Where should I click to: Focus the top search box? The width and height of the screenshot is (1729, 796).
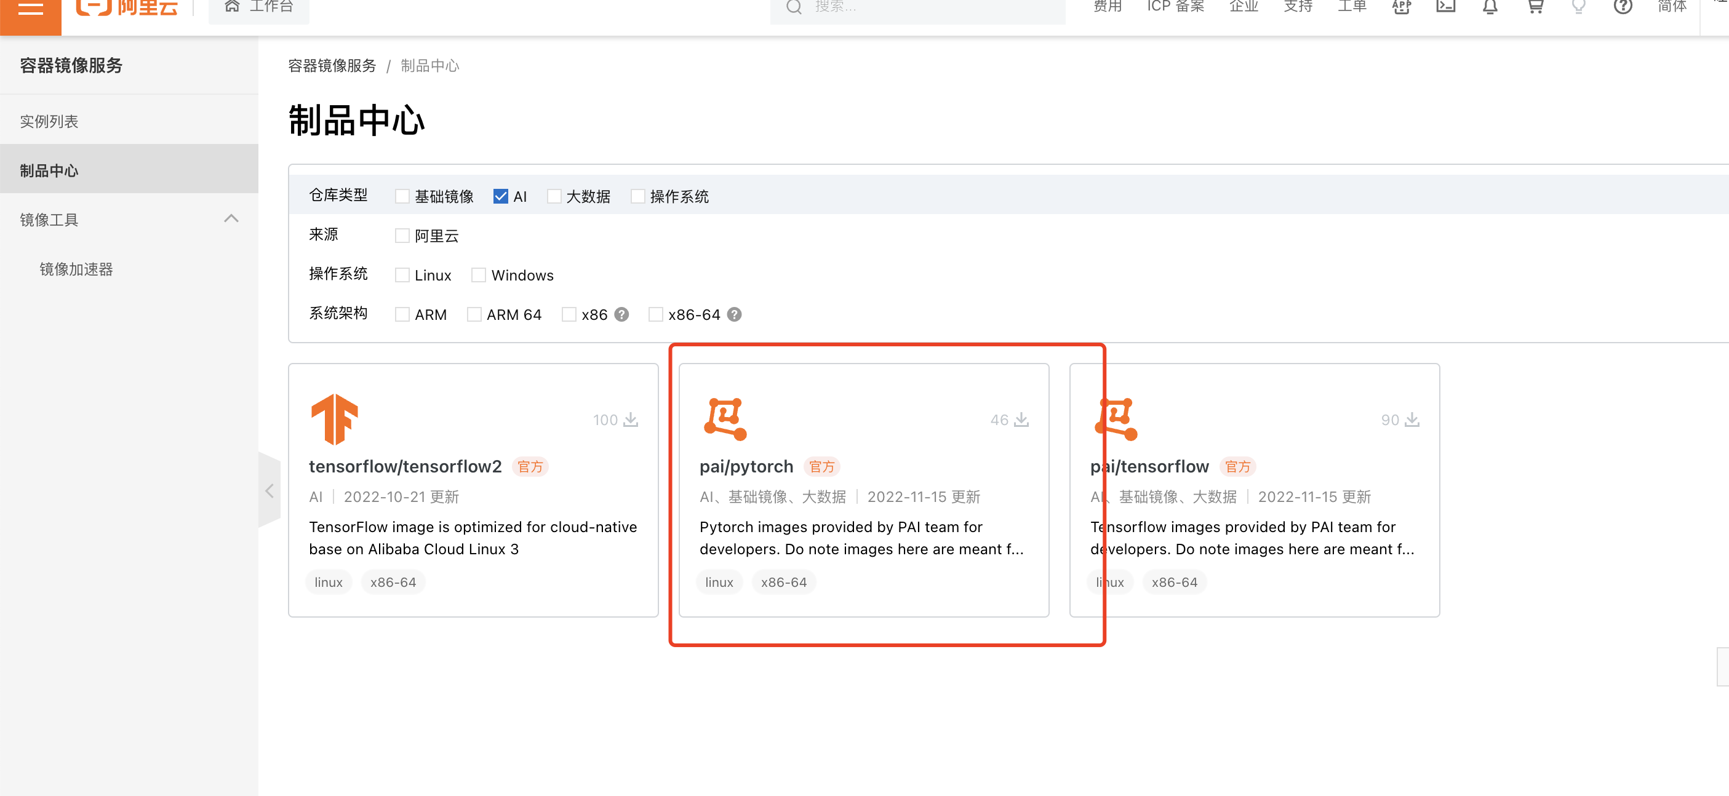[x=917, y=8]
